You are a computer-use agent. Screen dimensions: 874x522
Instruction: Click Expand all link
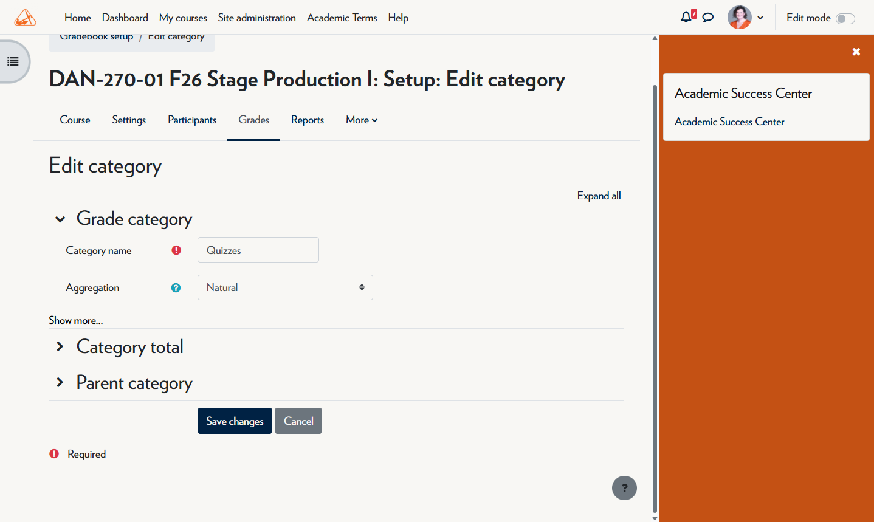(599, 196)
